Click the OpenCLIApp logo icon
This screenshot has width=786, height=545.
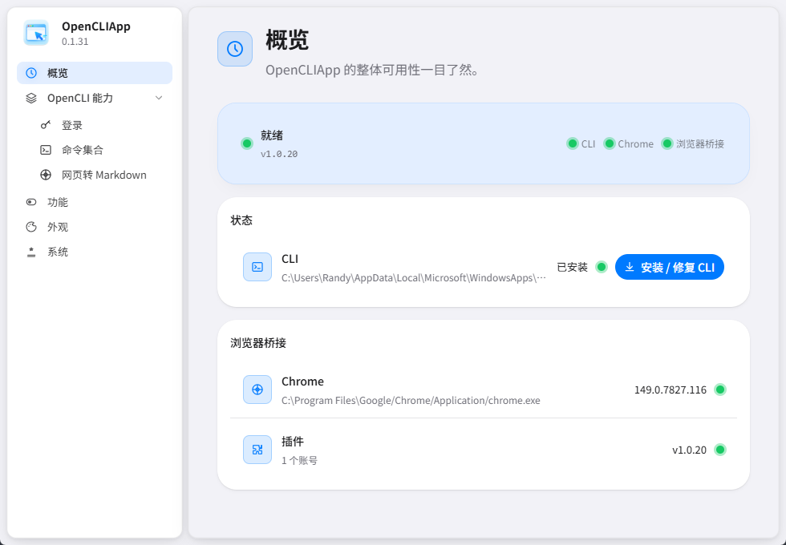pyautogui.click(x=36, y=33)
